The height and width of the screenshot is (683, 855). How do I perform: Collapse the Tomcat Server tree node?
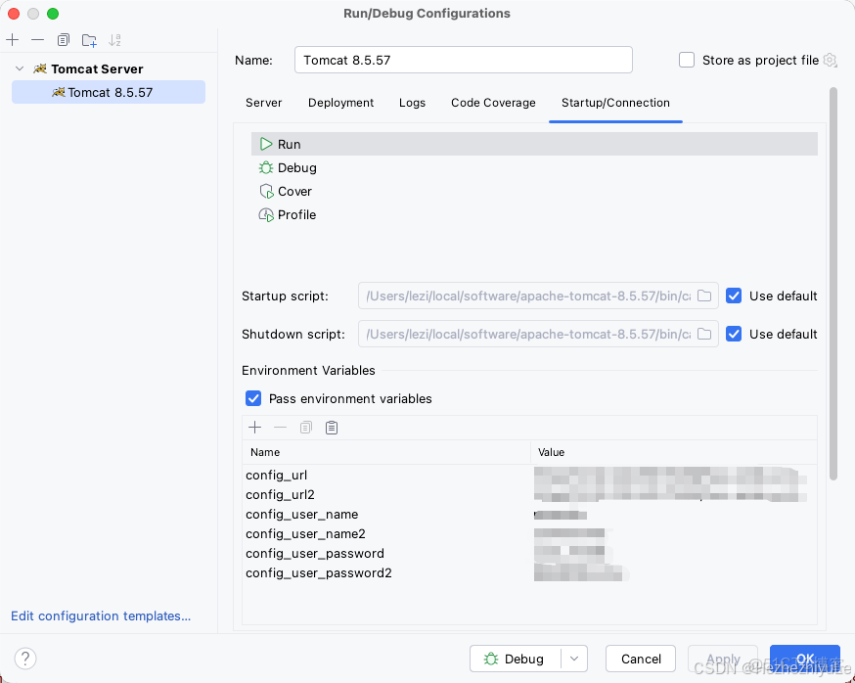pyautogui.click(x=21, y=68)
